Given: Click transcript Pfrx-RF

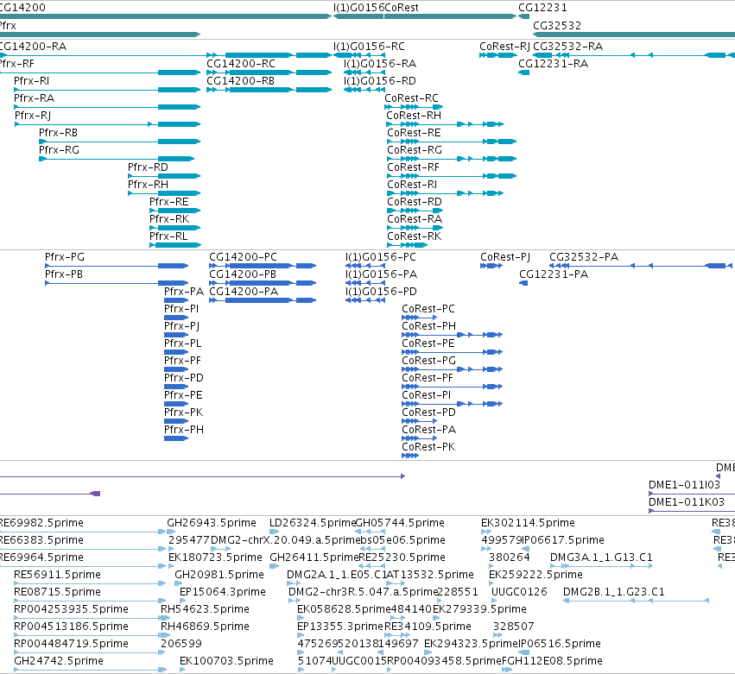Looking at the screenshot, I should click(100, 72).
